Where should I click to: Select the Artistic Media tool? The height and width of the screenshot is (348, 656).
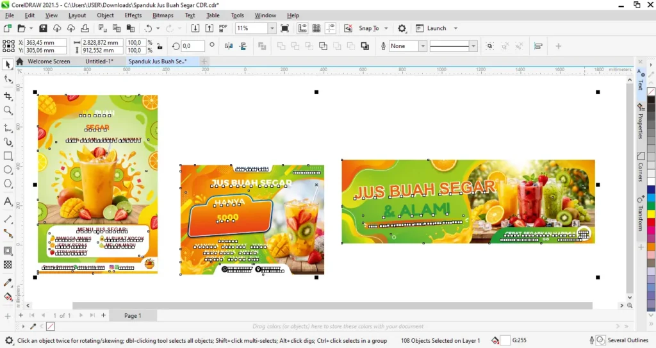click(x=8, y=142)
